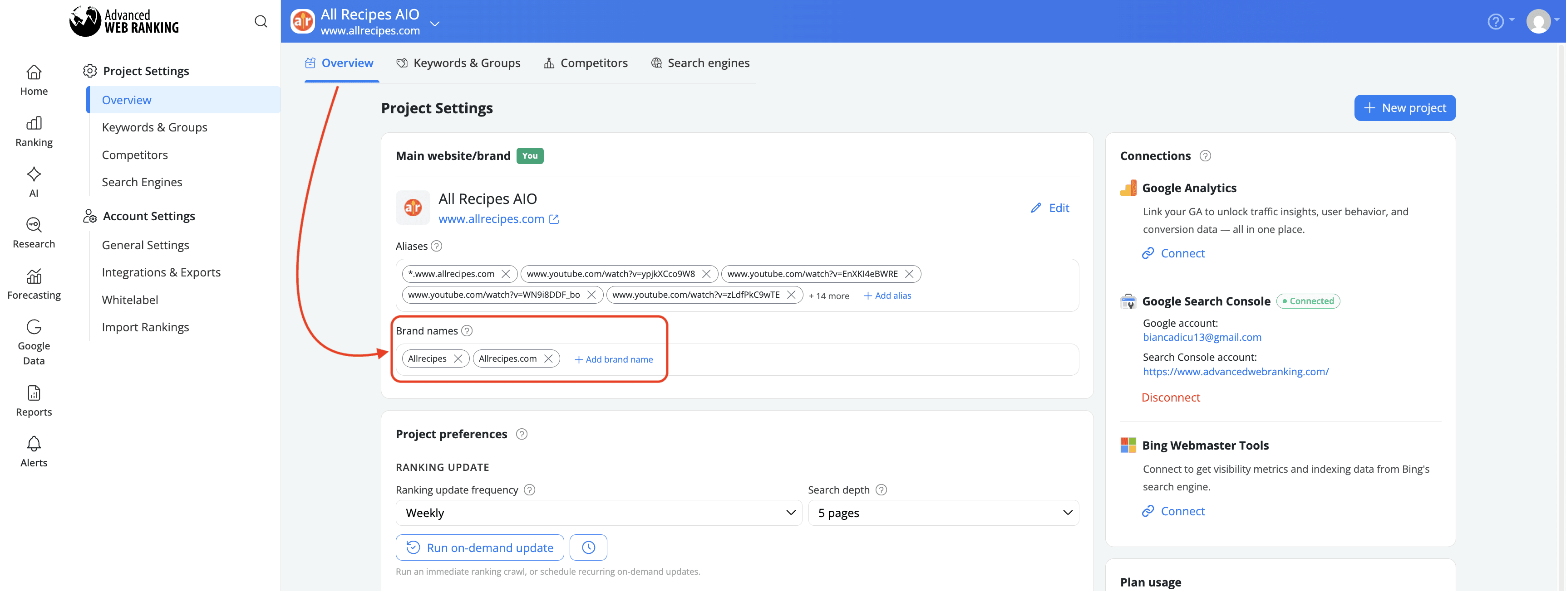Click Edit for main website
This screenshot has width=1566, height=591.
point(1050,208)
